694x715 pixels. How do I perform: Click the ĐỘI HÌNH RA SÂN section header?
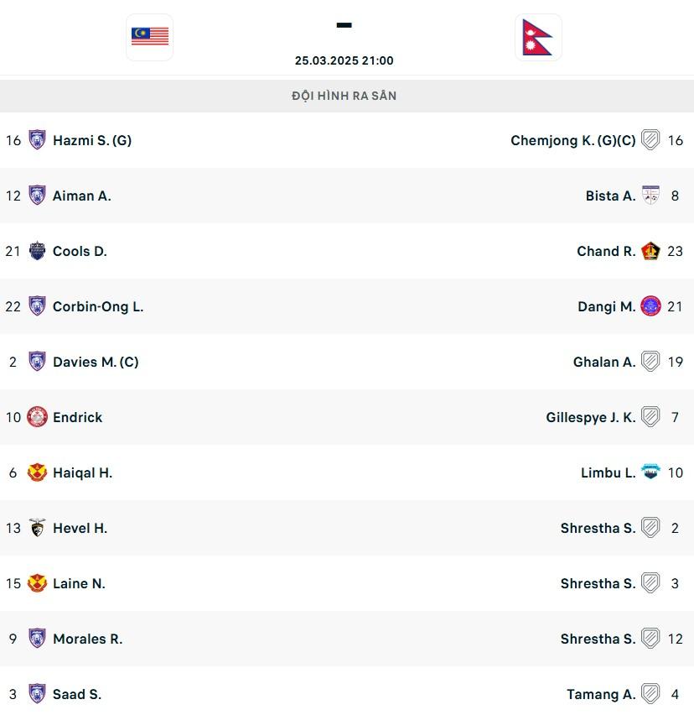344,96
